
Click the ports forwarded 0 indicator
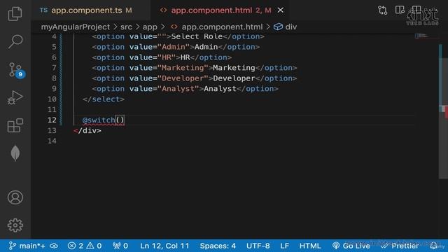(120, 246)
